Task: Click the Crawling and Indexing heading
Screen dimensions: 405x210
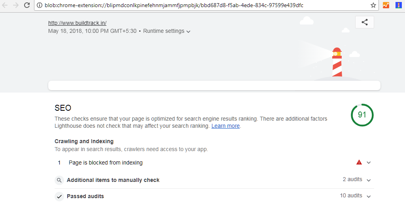Action: click(84, 141)
